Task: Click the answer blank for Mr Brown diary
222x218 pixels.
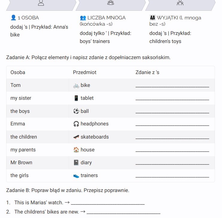Action: click(x=172, y=163)
